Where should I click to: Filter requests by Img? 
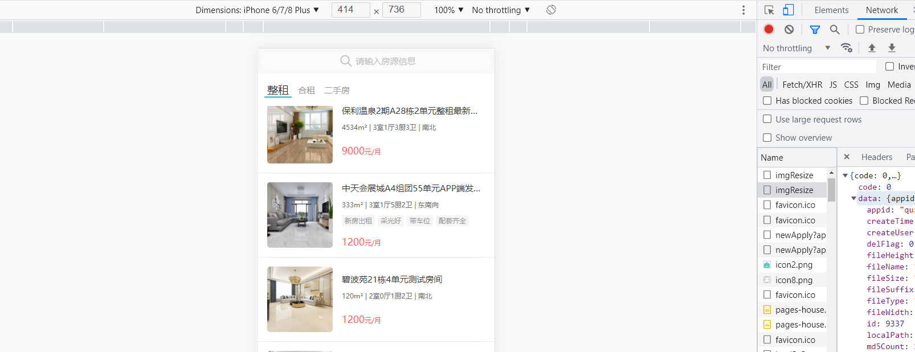click(873, 84)
